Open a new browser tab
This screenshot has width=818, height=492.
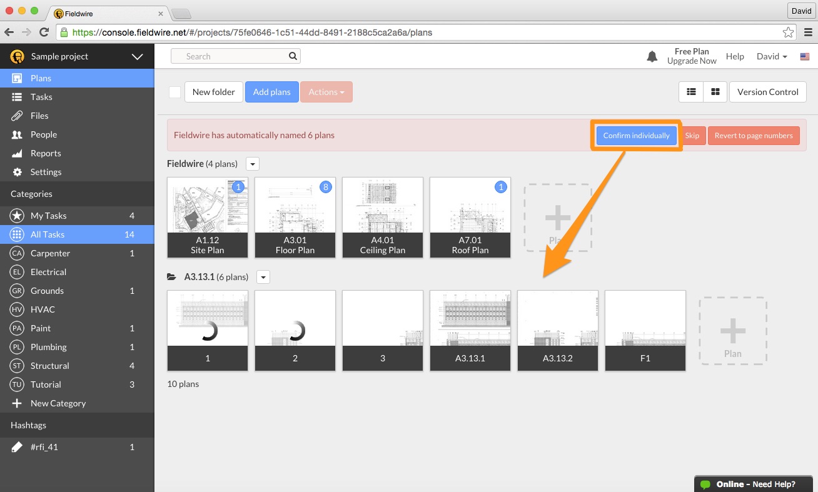point(181,14)
